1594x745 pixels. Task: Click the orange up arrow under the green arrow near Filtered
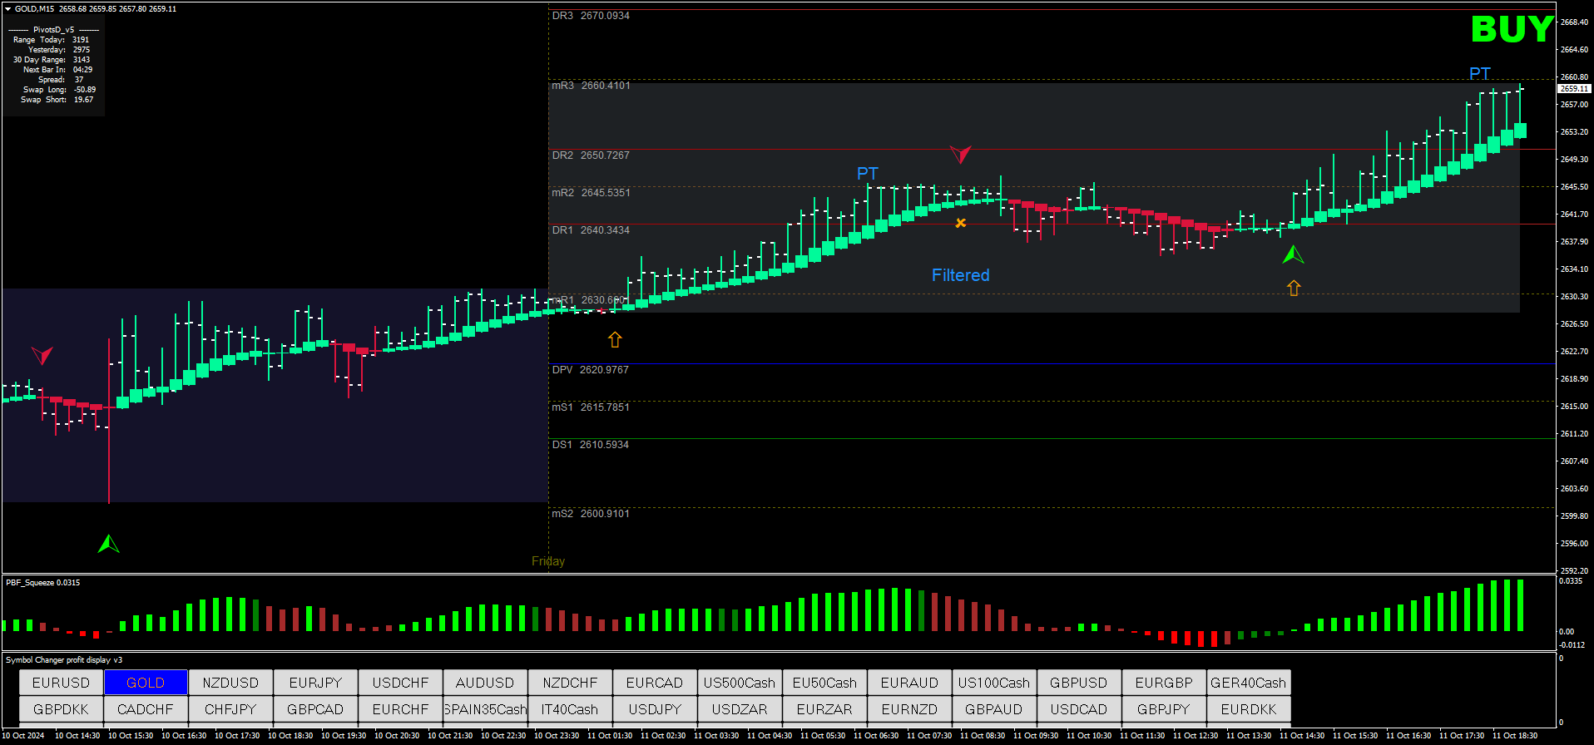(1294, 288)
